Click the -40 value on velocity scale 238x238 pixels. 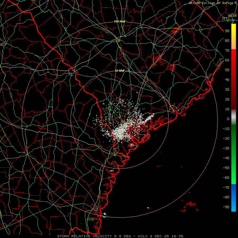click(226, 158)
